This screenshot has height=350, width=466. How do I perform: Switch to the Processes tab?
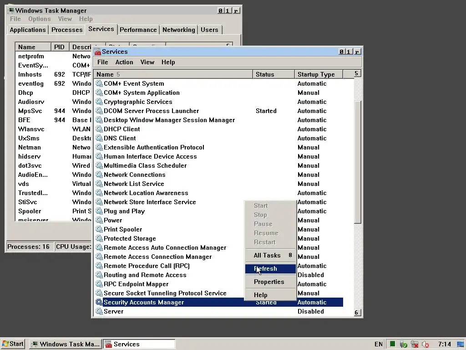coord(67,30)
